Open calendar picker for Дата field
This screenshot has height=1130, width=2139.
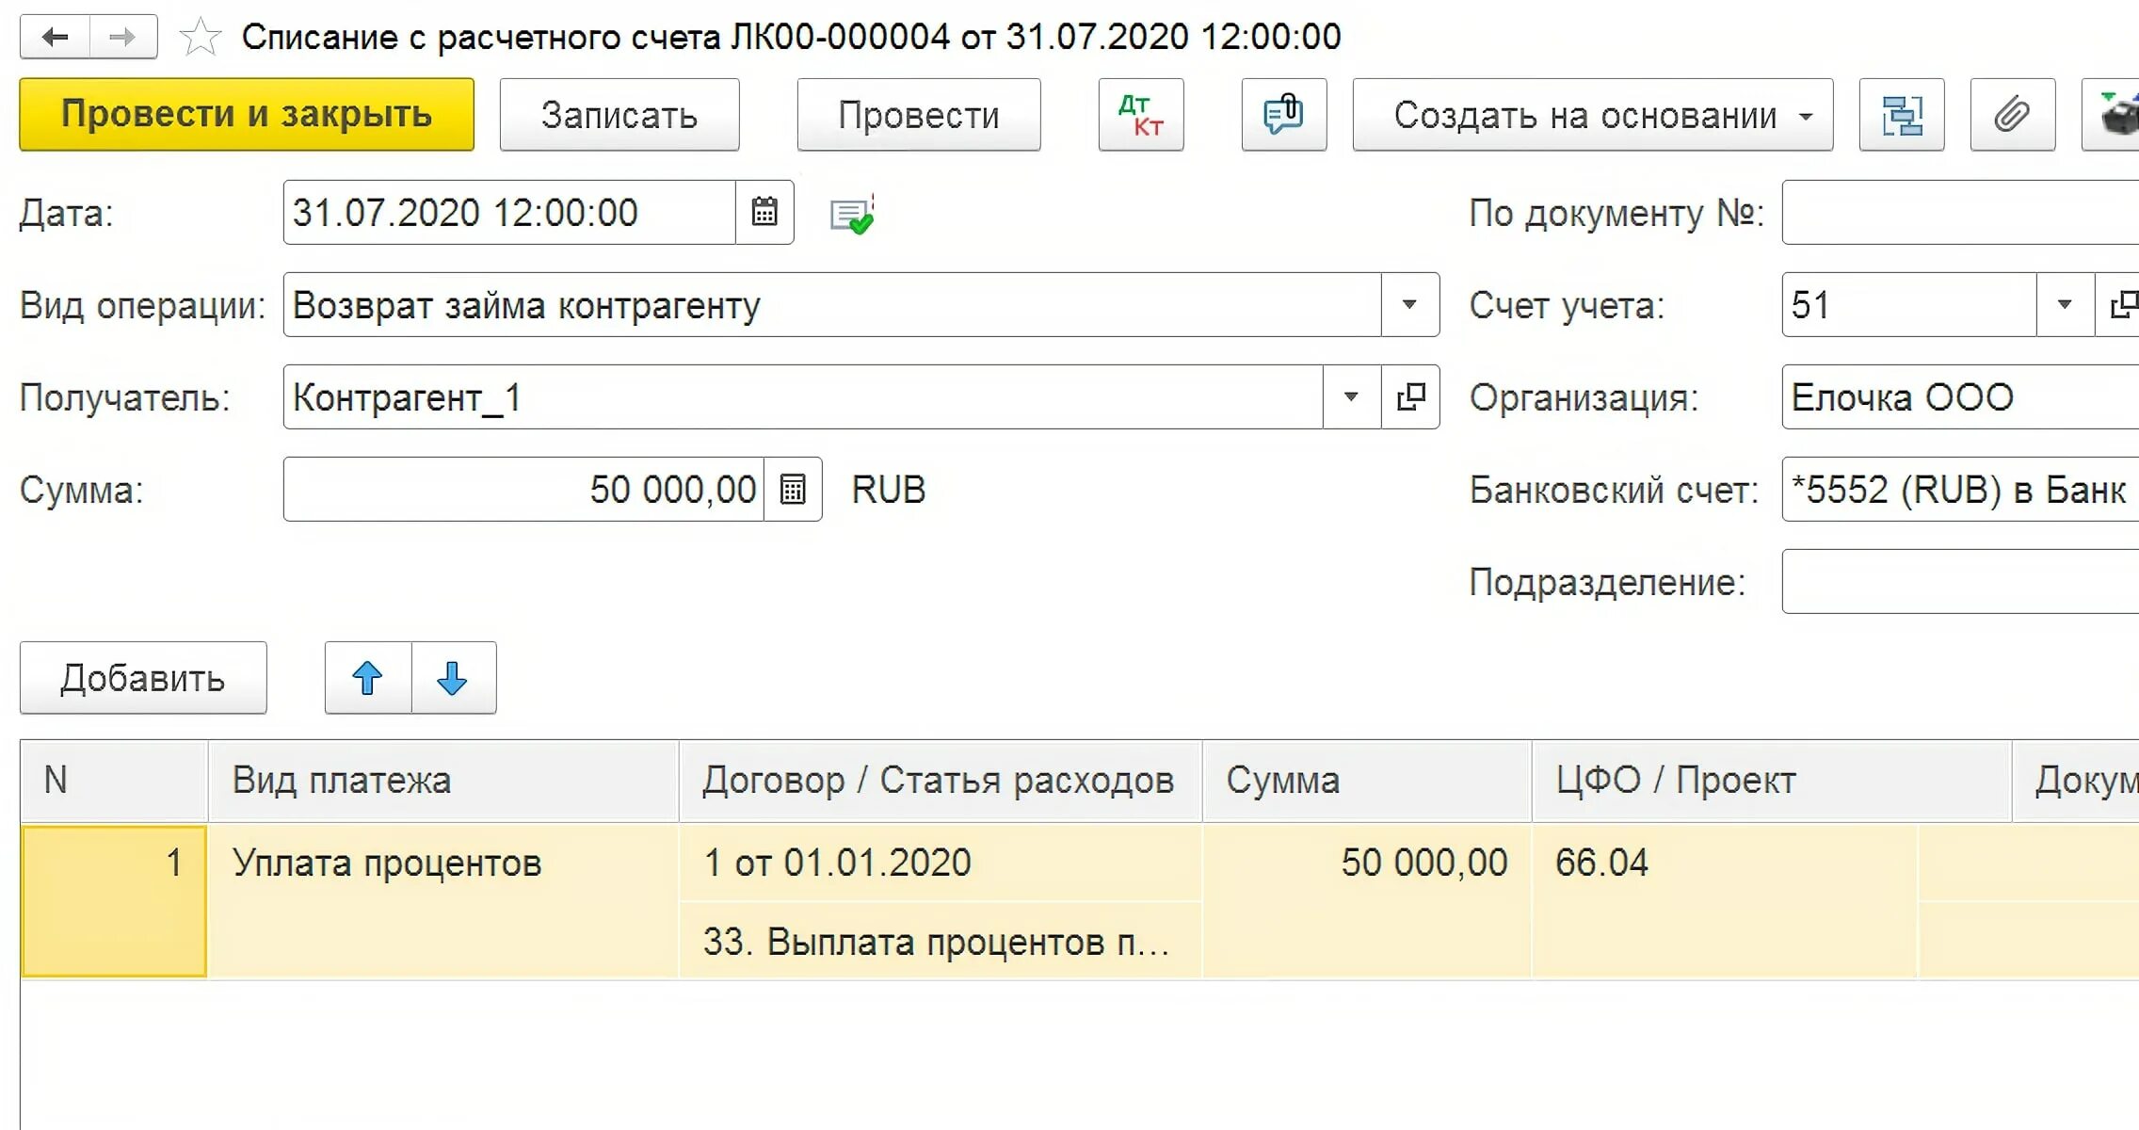[x=764, y=213]
